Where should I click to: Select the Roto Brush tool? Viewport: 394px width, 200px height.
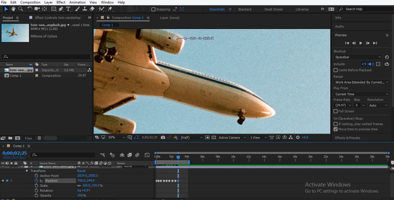[x=101, y=9]
